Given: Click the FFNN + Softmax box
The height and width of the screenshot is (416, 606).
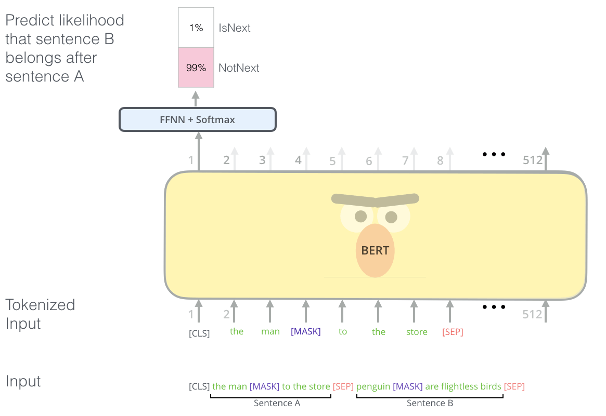Looking at the screenshot, I should click(x=197, y=119).
